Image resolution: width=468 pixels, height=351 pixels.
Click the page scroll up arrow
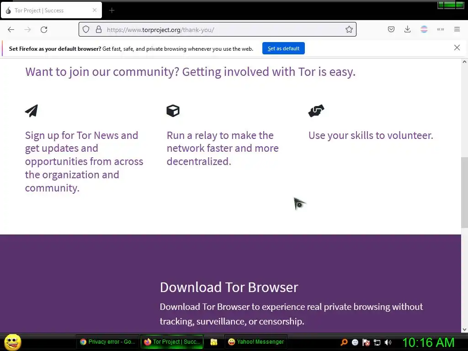[x=464, y=62]
